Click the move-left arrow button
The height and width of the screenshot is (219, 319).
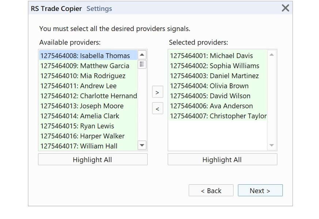[157, 109]
